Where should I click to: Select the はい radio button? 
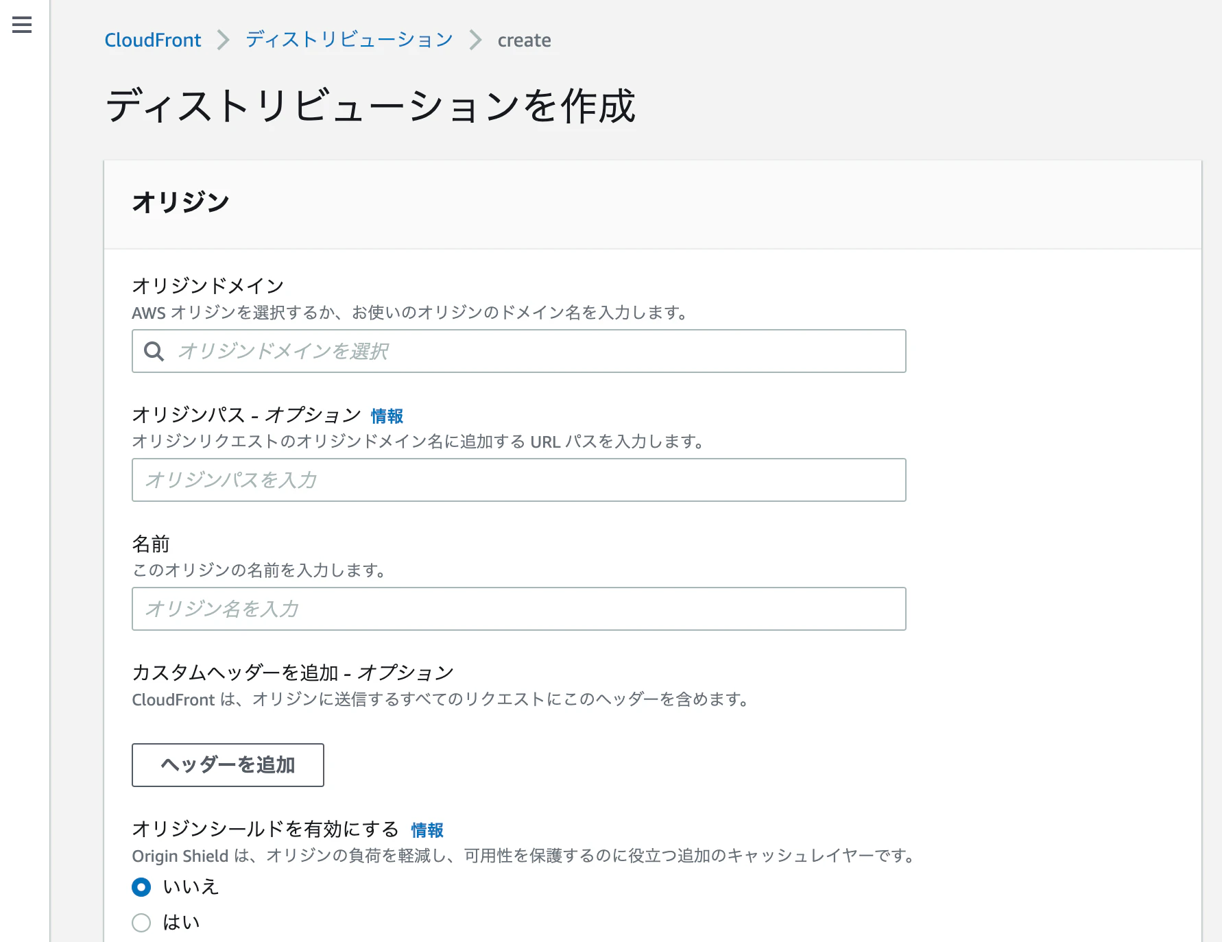click(x=141, y=923)
